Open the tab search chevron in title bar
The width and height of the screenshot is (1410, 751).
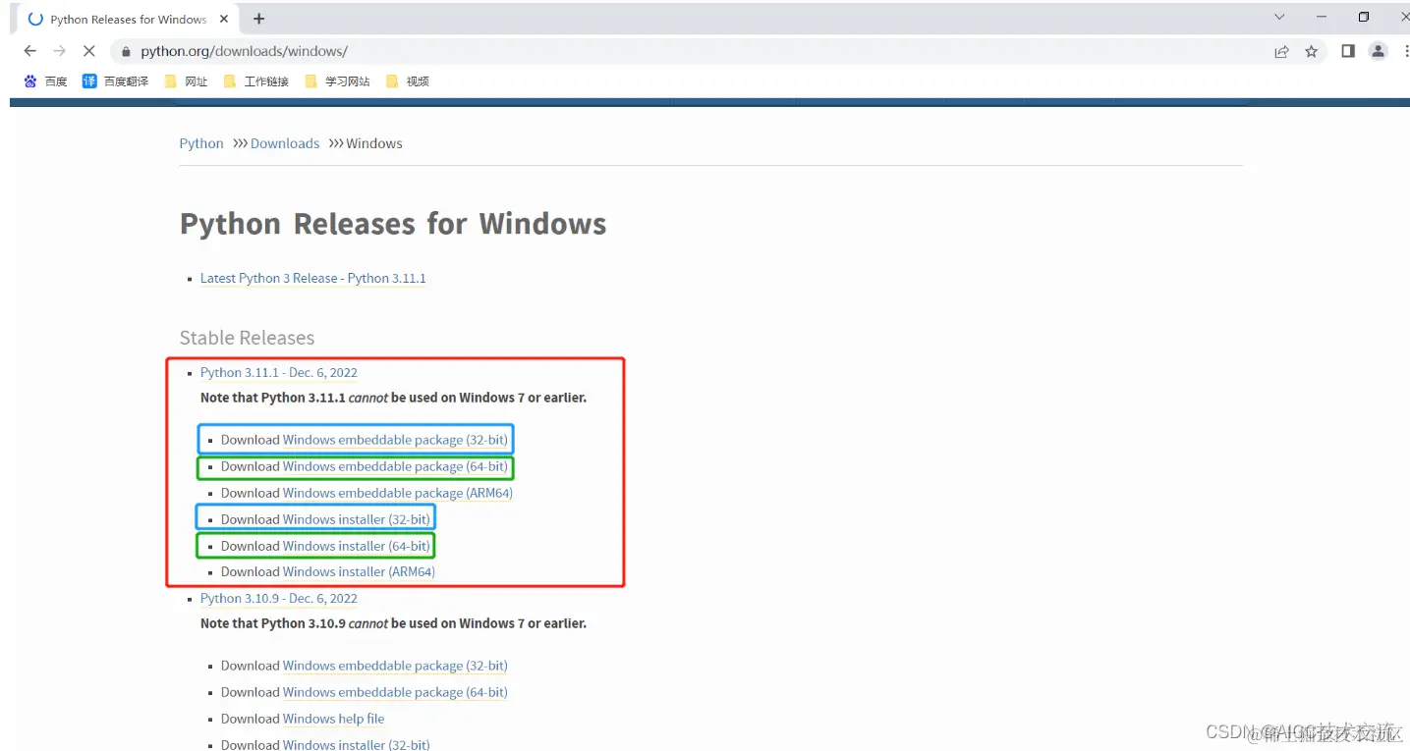(x=1279, y=17)
